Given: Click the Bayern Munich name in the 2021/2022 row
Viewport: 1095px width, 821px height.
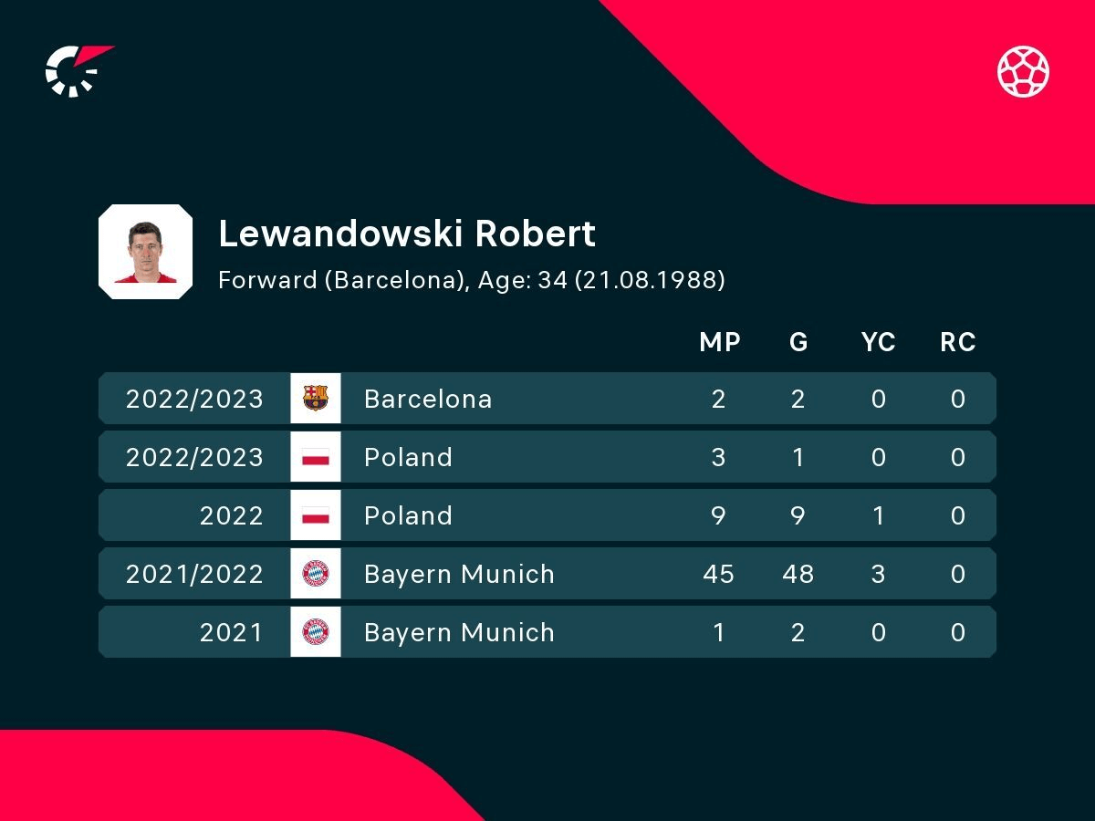Looking at the screenshot, I should tap(459, 574).
